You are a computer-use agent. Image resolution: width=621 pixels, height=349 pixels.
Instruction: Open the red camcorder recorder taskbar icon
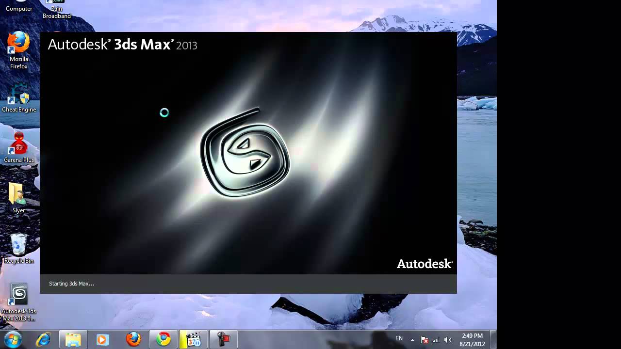224,339
